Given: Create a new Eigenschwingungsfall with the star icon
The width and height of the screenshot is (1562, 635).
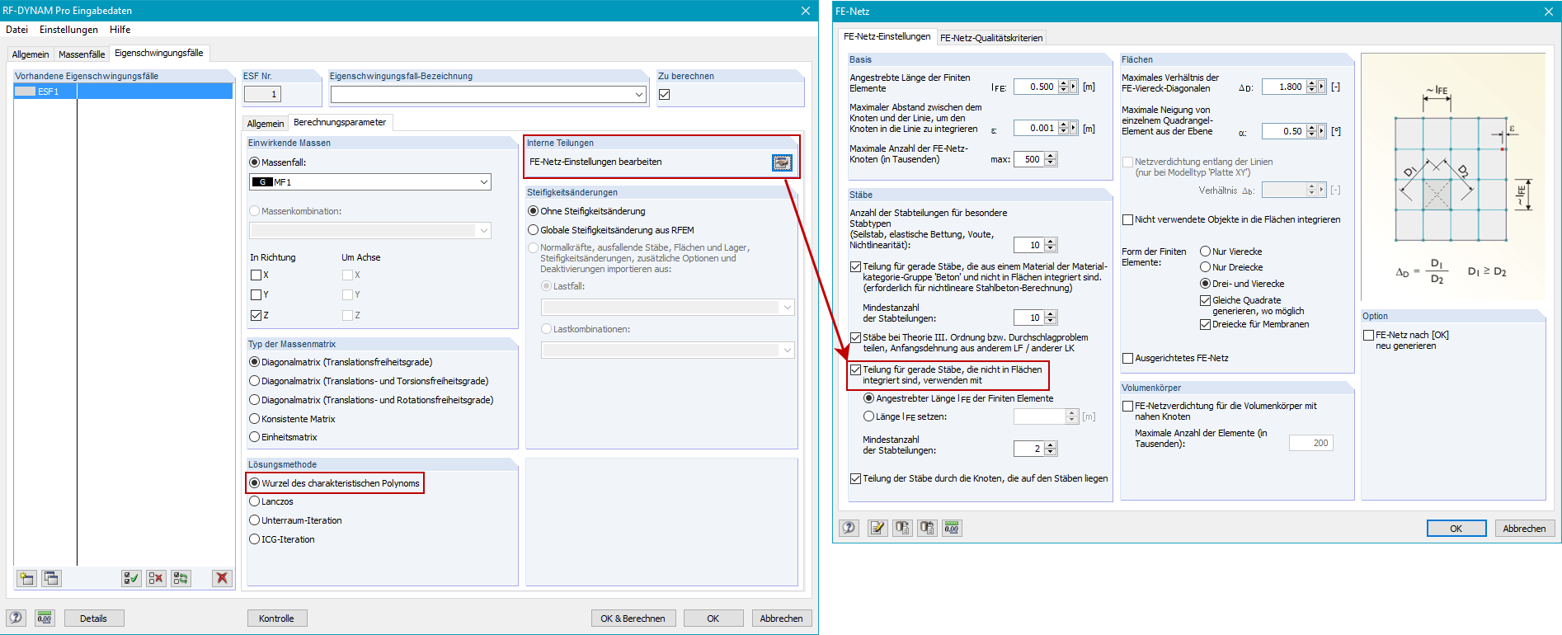Looking at the screenshot, I should (x=27, y=578).
